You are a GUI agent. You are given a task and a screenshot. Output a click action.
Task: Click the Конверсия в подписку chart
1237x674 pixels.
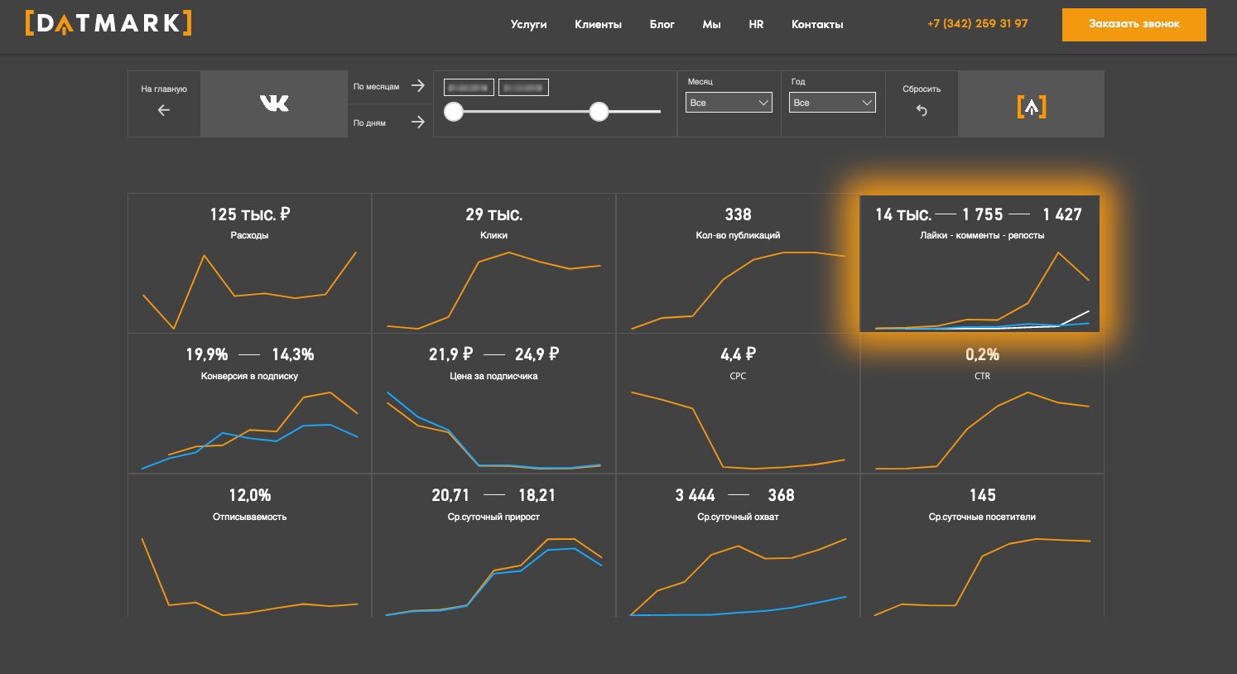tap(249, 404)
